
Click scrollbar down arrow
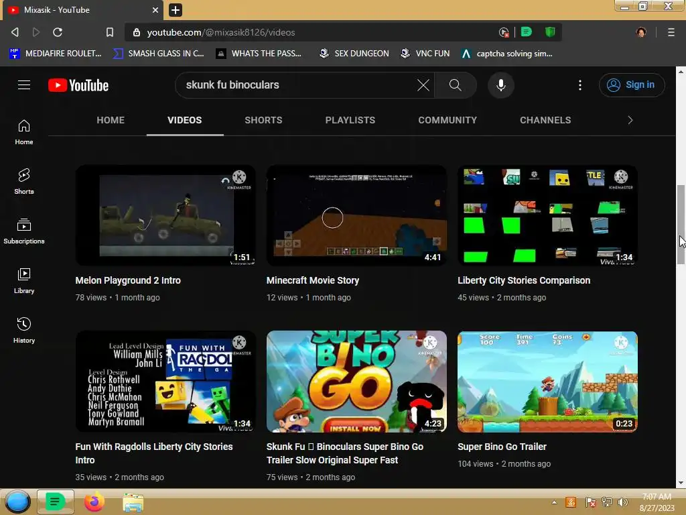(681, 483)
